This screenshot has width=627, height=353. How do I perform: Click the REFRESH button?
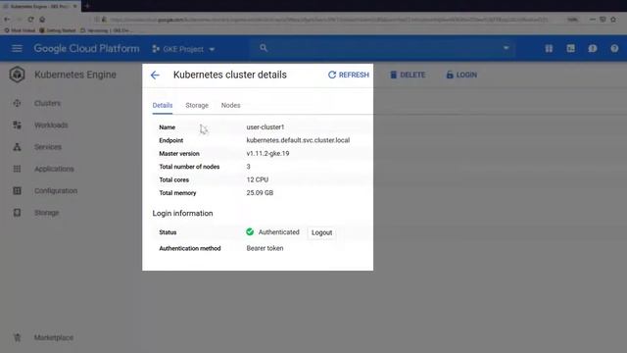pos(349,75)
